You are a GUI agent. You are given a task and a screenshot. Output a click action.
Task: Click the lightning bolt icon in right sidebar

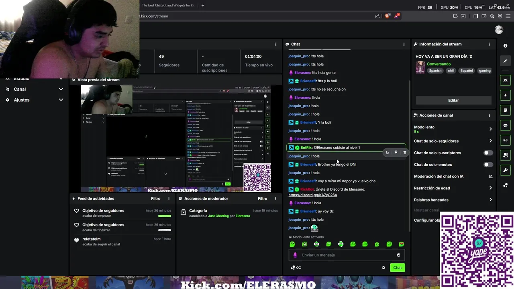point(505,96)
